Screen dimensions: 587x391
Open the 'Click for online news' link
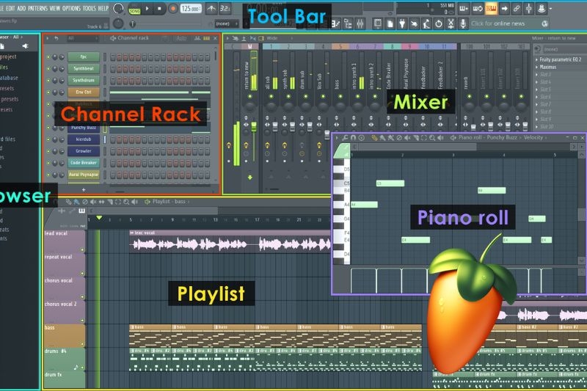(498, 23)
